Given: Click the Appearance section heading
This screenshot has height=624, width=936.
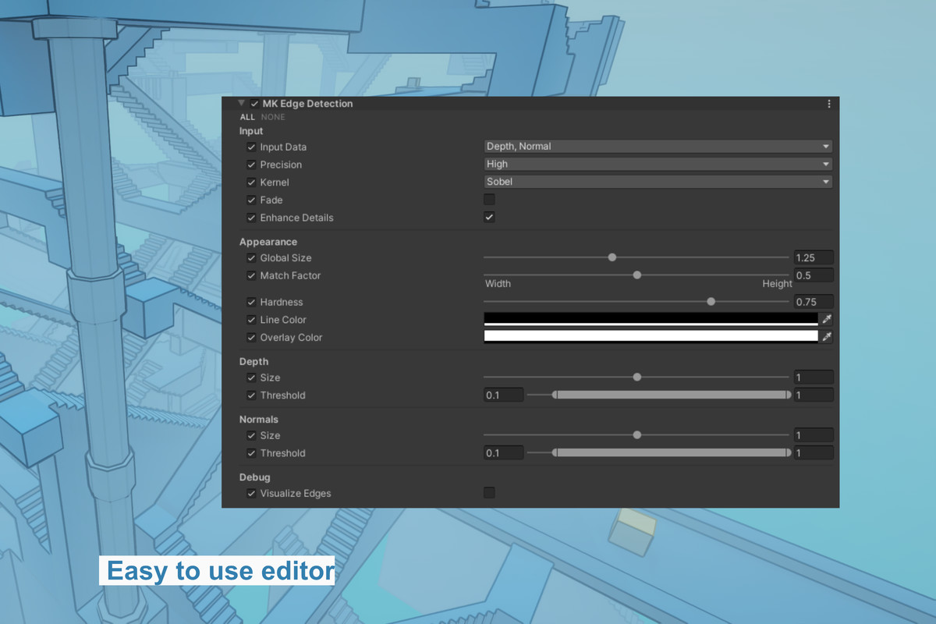Looking at the screenshot, I should [268, 242].
